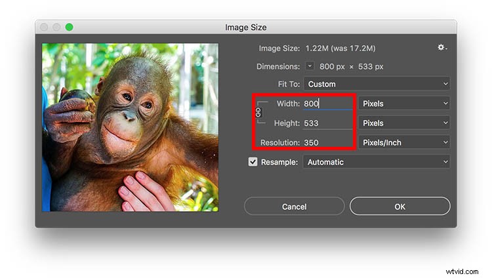492x278 pixels.
Task: Click into the Height value field
Action: (x=328, y=123)
